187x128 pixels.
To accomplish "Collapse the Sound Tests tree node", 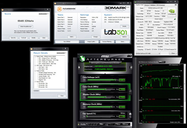I will point(35,82).
